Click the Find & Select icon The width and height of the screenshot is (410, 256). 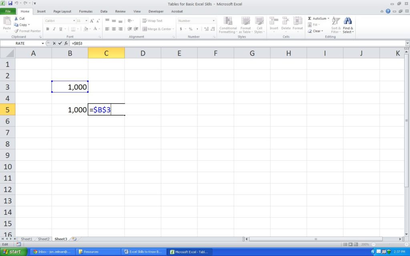coord(348,25)
